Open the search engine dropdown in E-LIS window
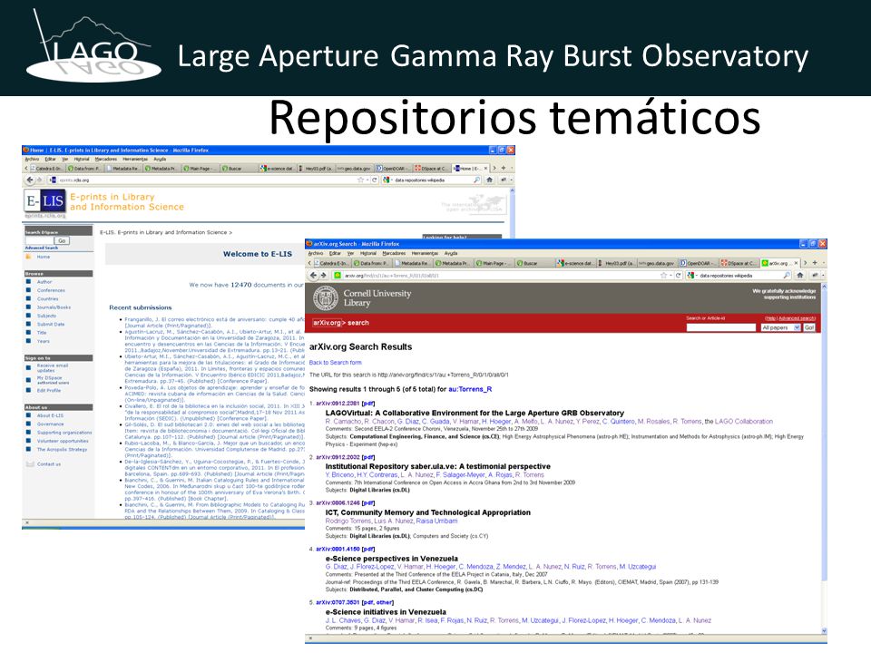Screen dimensions: 871x653 387,180
